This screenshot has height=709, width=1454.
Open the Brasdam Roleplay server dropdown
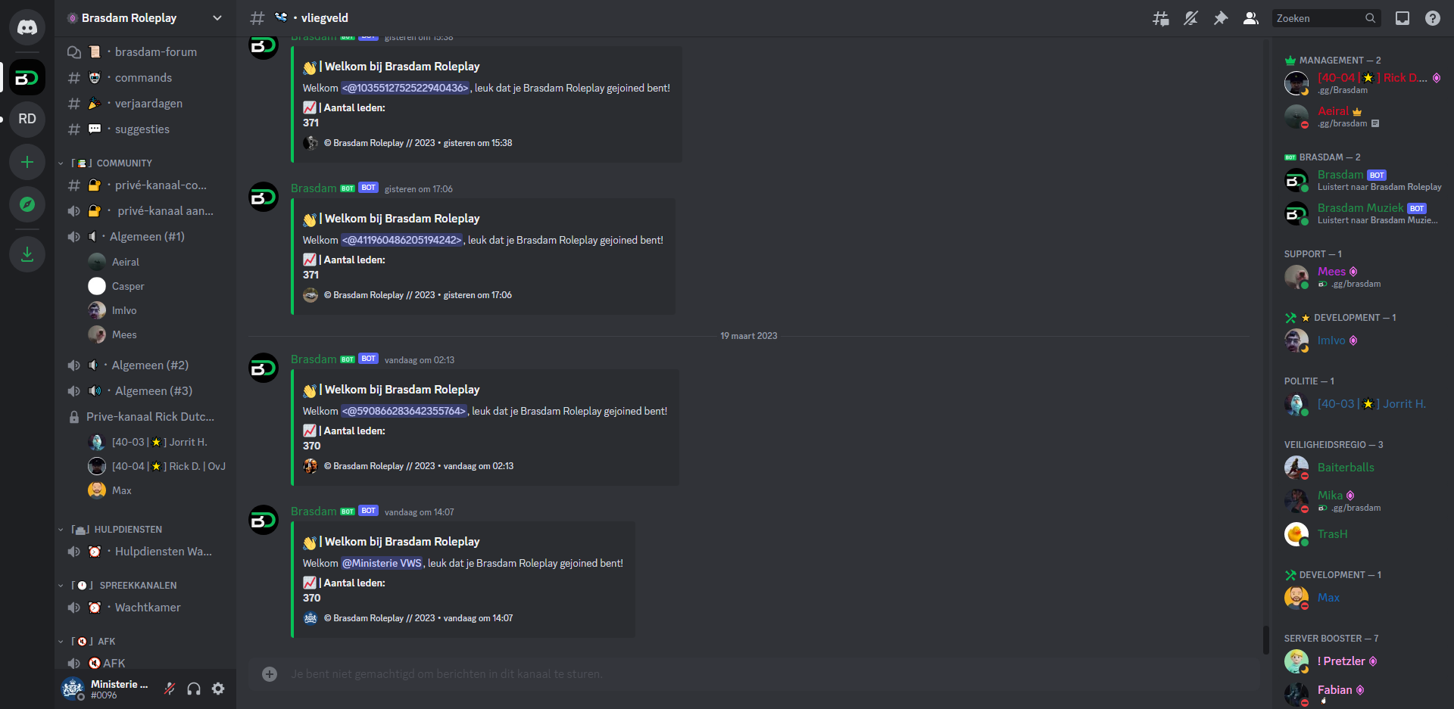(145, 18)
